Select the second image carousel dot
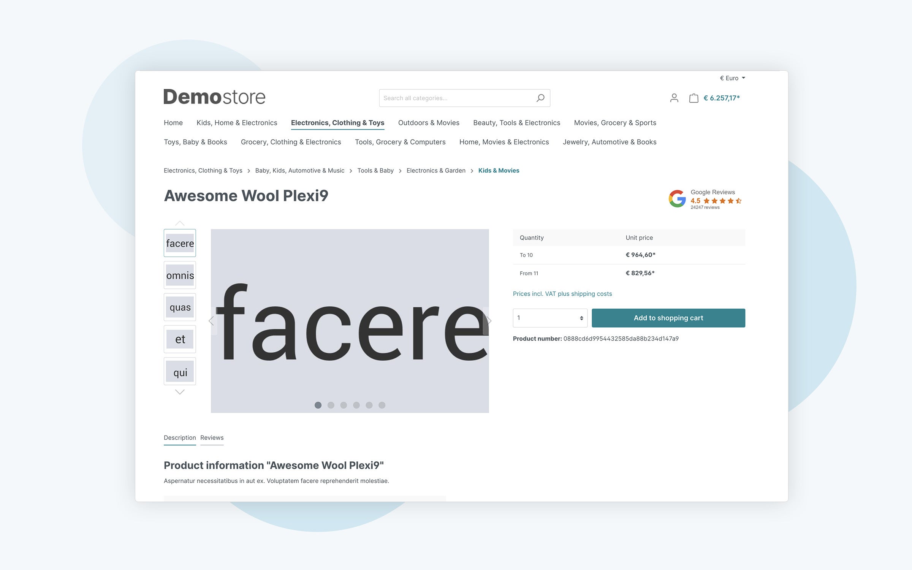The height and width of the screenshot is (570, 912). point(330,405)
